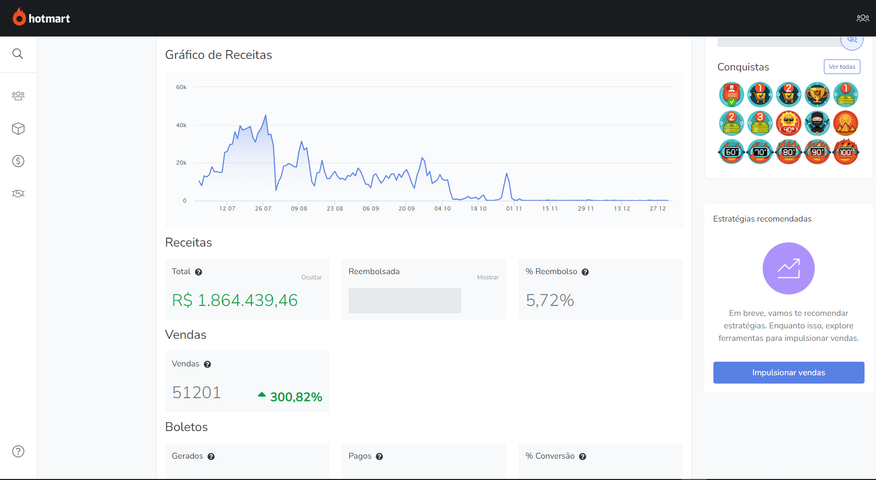Open the search icon in sidebar
876x480 pixels.
(x=18, y=54)
